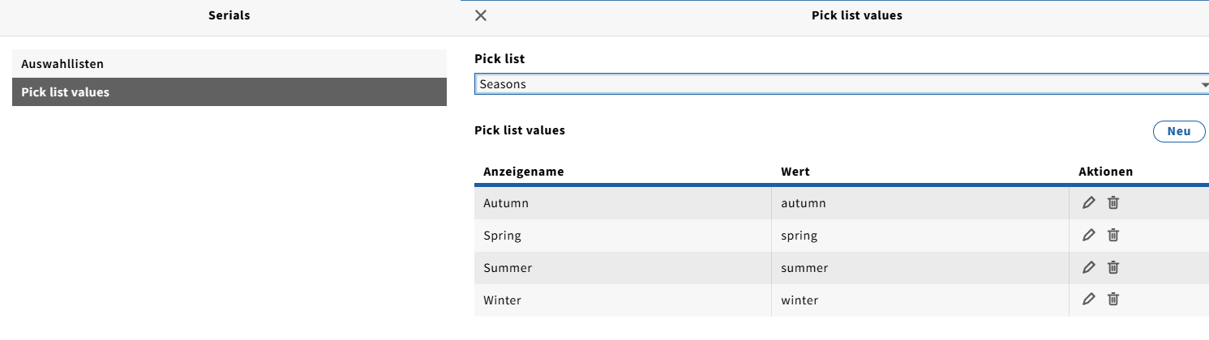Click the Aktionen column header
The height and width of the screenshot is (340, 1209).
[1105, 172]
